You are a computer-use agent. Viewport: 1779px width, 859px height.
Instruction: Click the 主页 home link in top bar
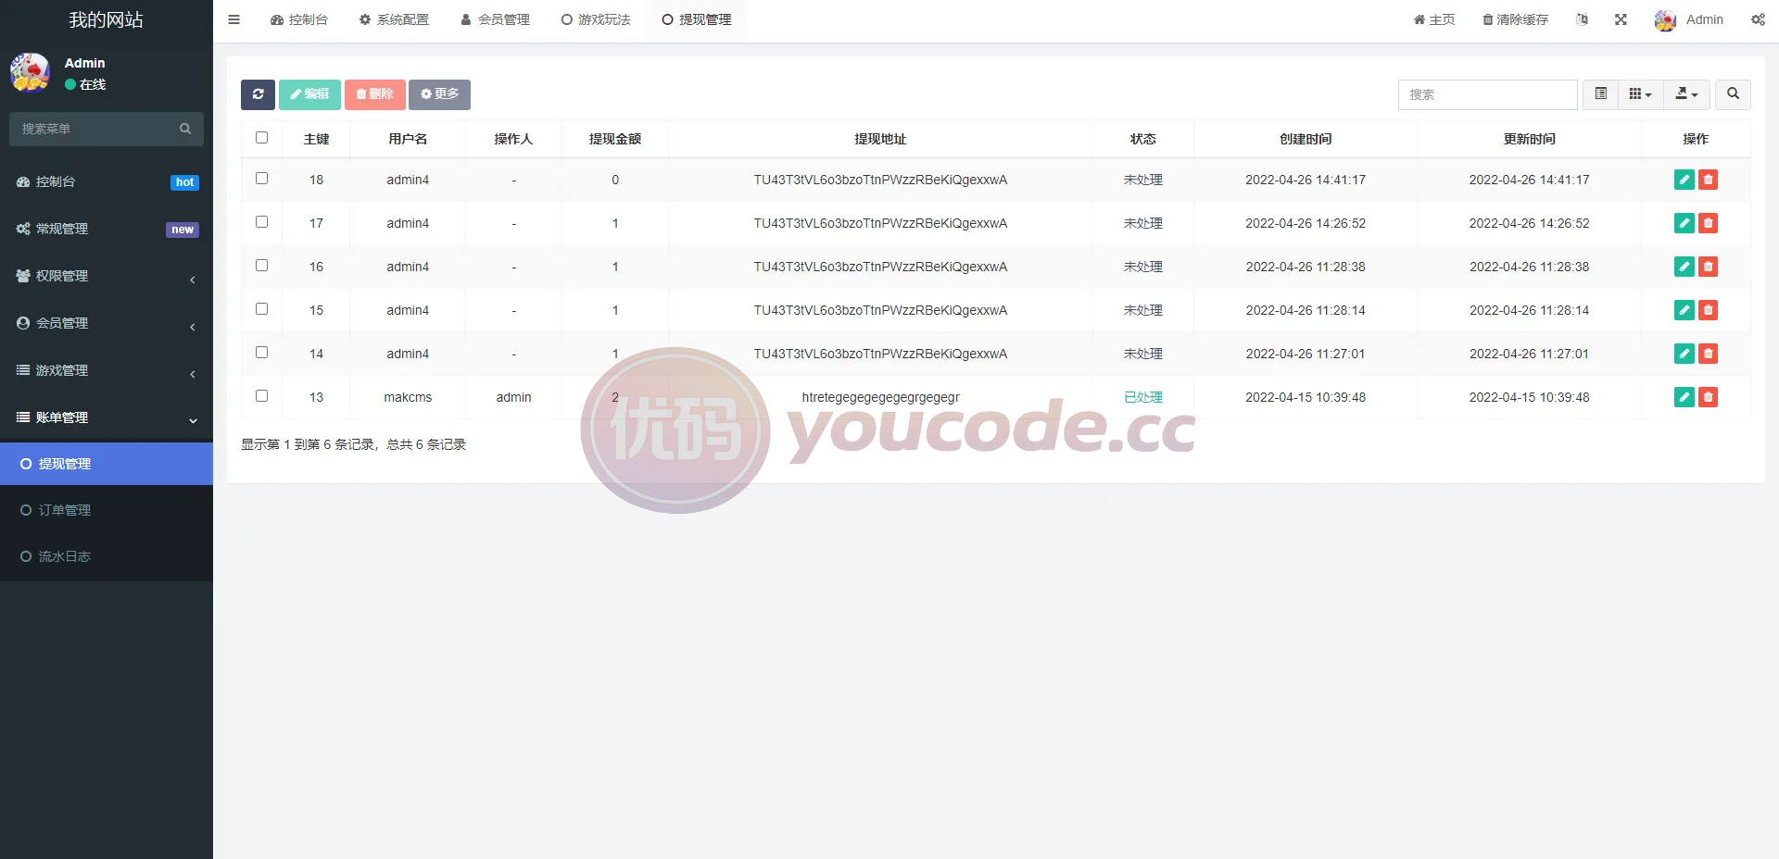(1433, 19)
